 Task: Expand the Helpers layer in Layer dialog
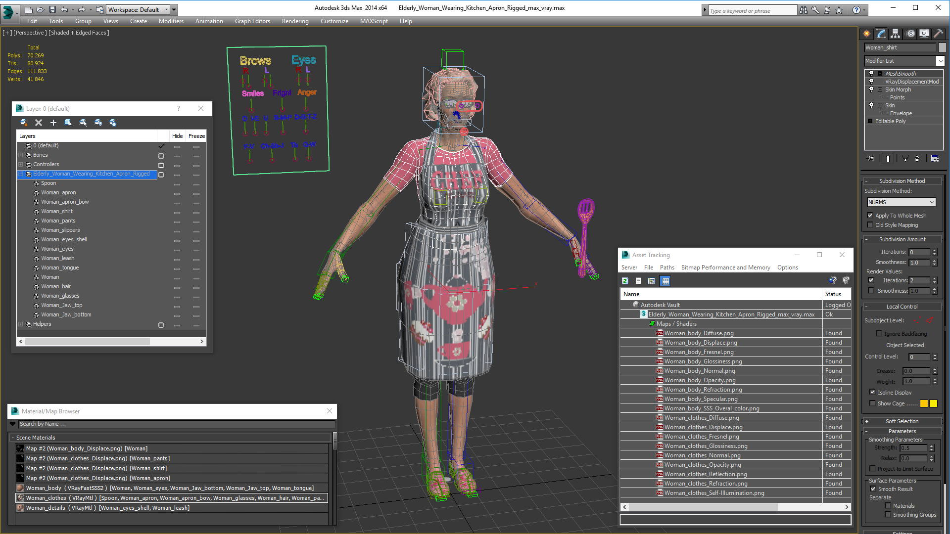coord(21,324)
